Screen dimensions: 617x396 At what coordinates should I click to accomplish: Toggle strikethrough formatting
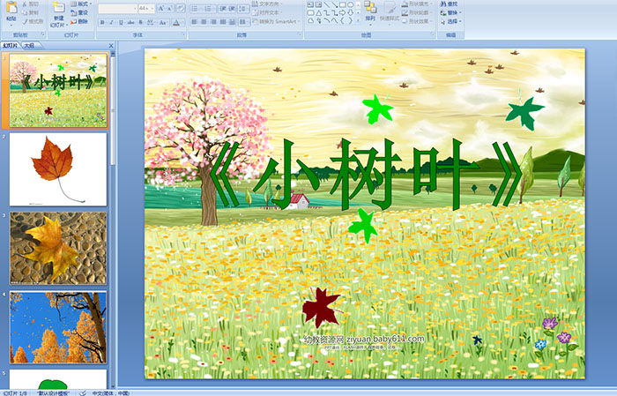[130, 22]
